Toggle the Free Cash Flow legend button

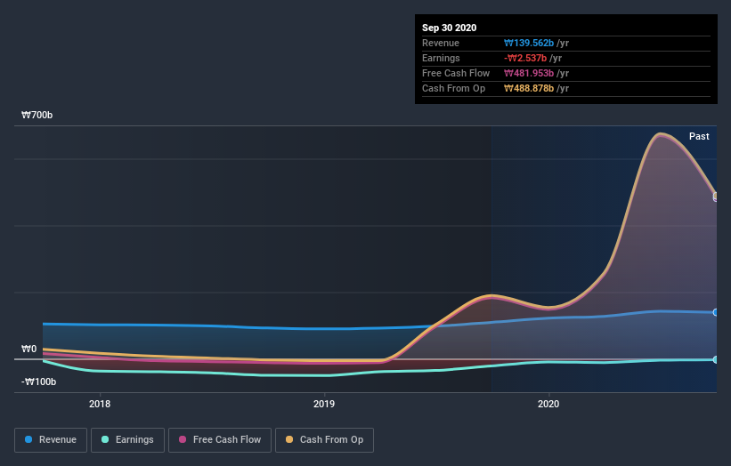pyautogui.click(x=220, y=440)
